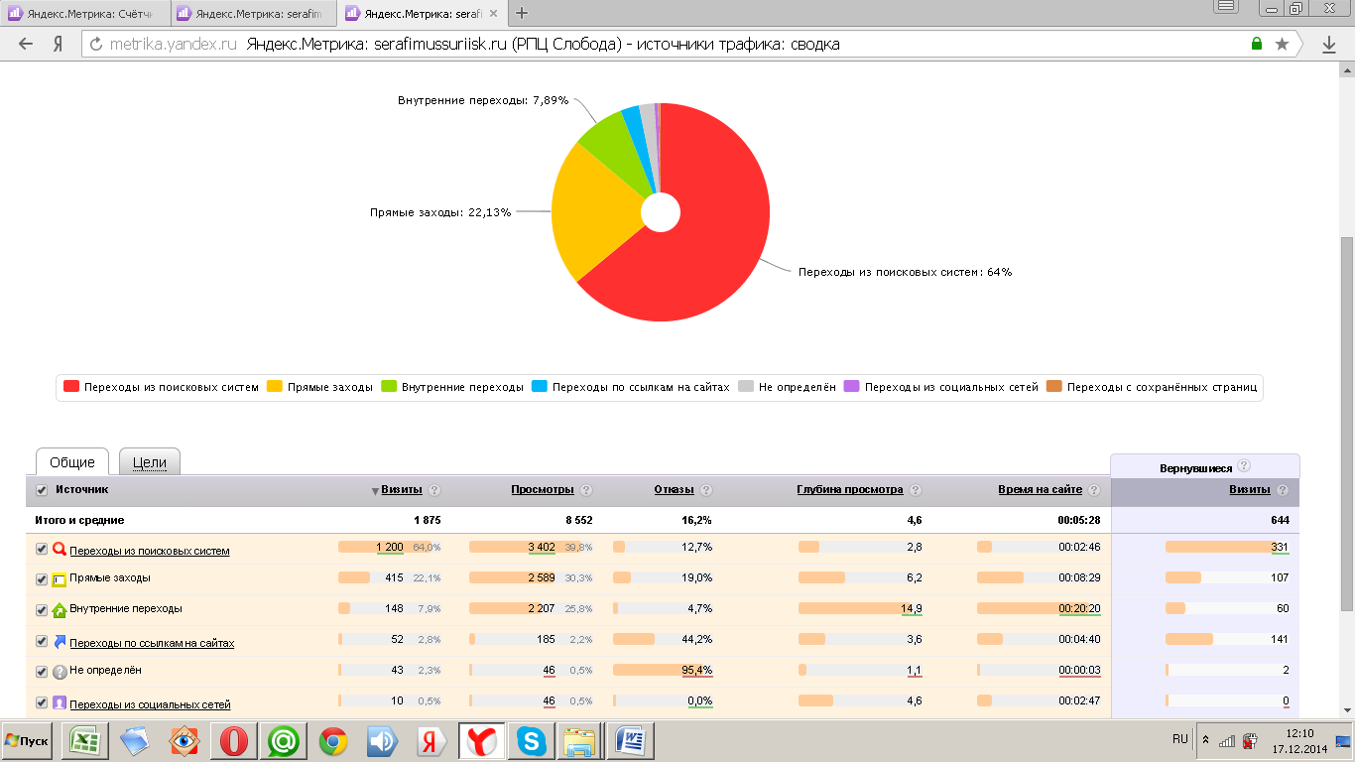Click the help icon next to Время на сайте

[x=1094, y=490]
